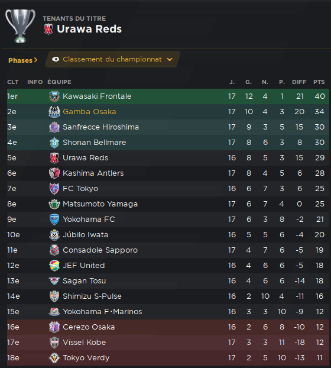Click Kashima Antlers club crest
This screenshot has width=331, height=368.
[x=54, y=173]
